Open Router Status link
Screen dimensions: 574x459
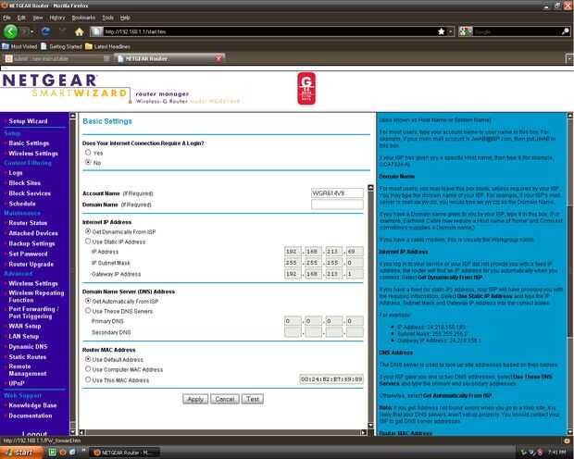coord(28,223)
